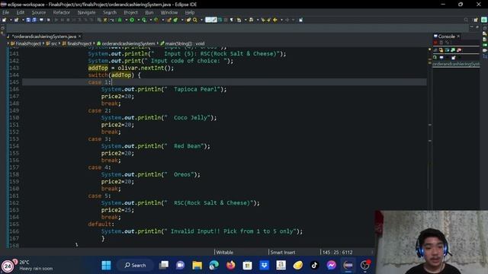Open Firefox from the taskbar
The width and height of the screenshot is (488, 274).
click(x=230, y=265)
